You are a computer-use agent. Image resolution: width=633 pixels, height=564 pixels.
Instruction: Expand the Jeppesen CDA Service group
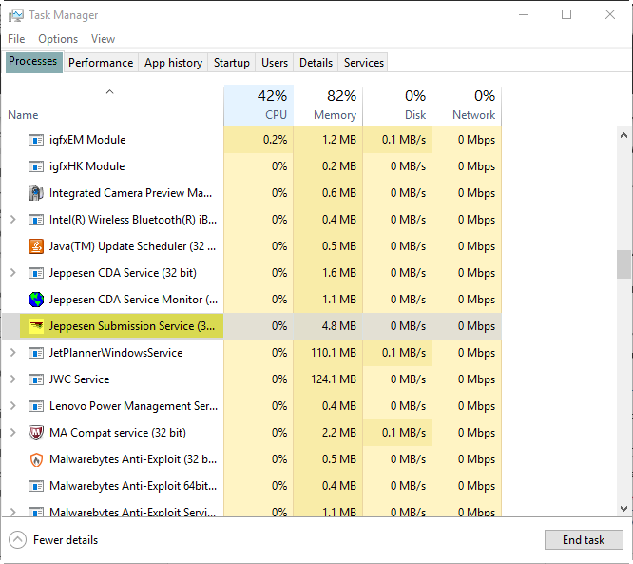pos(12,273)
